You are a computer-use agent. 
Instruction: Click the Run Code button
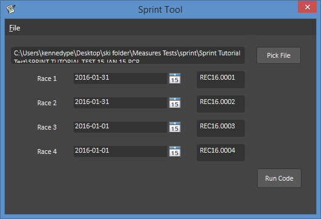click(279, 178)
